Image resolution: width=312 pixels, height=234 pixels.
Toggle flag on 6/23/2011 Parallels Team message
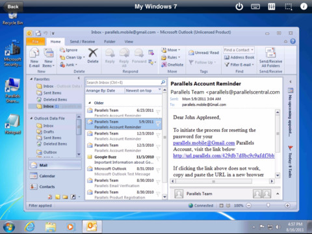(x=158, y=112)
